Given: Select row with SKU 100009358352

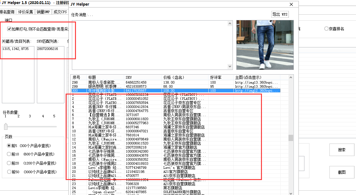Looking at the screenshot, I should coord(176,160).
